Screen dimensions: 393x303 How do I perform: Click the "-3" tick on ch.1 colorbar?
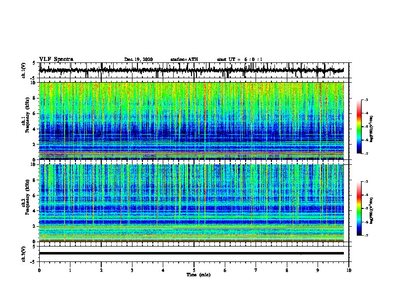tap(366, 100)
